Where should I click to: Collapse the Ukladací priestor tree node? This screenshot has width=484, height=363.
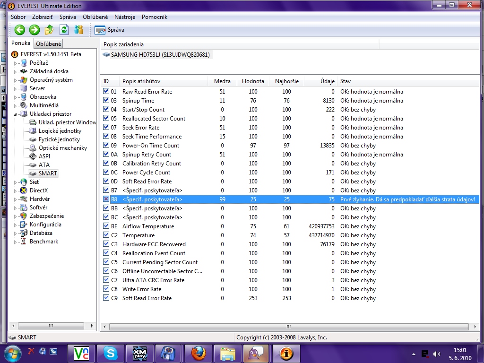[x=15, y=114]
